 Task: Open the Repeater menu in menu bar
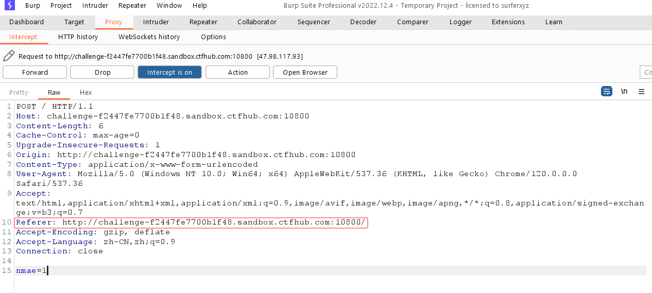coord(132,6)
